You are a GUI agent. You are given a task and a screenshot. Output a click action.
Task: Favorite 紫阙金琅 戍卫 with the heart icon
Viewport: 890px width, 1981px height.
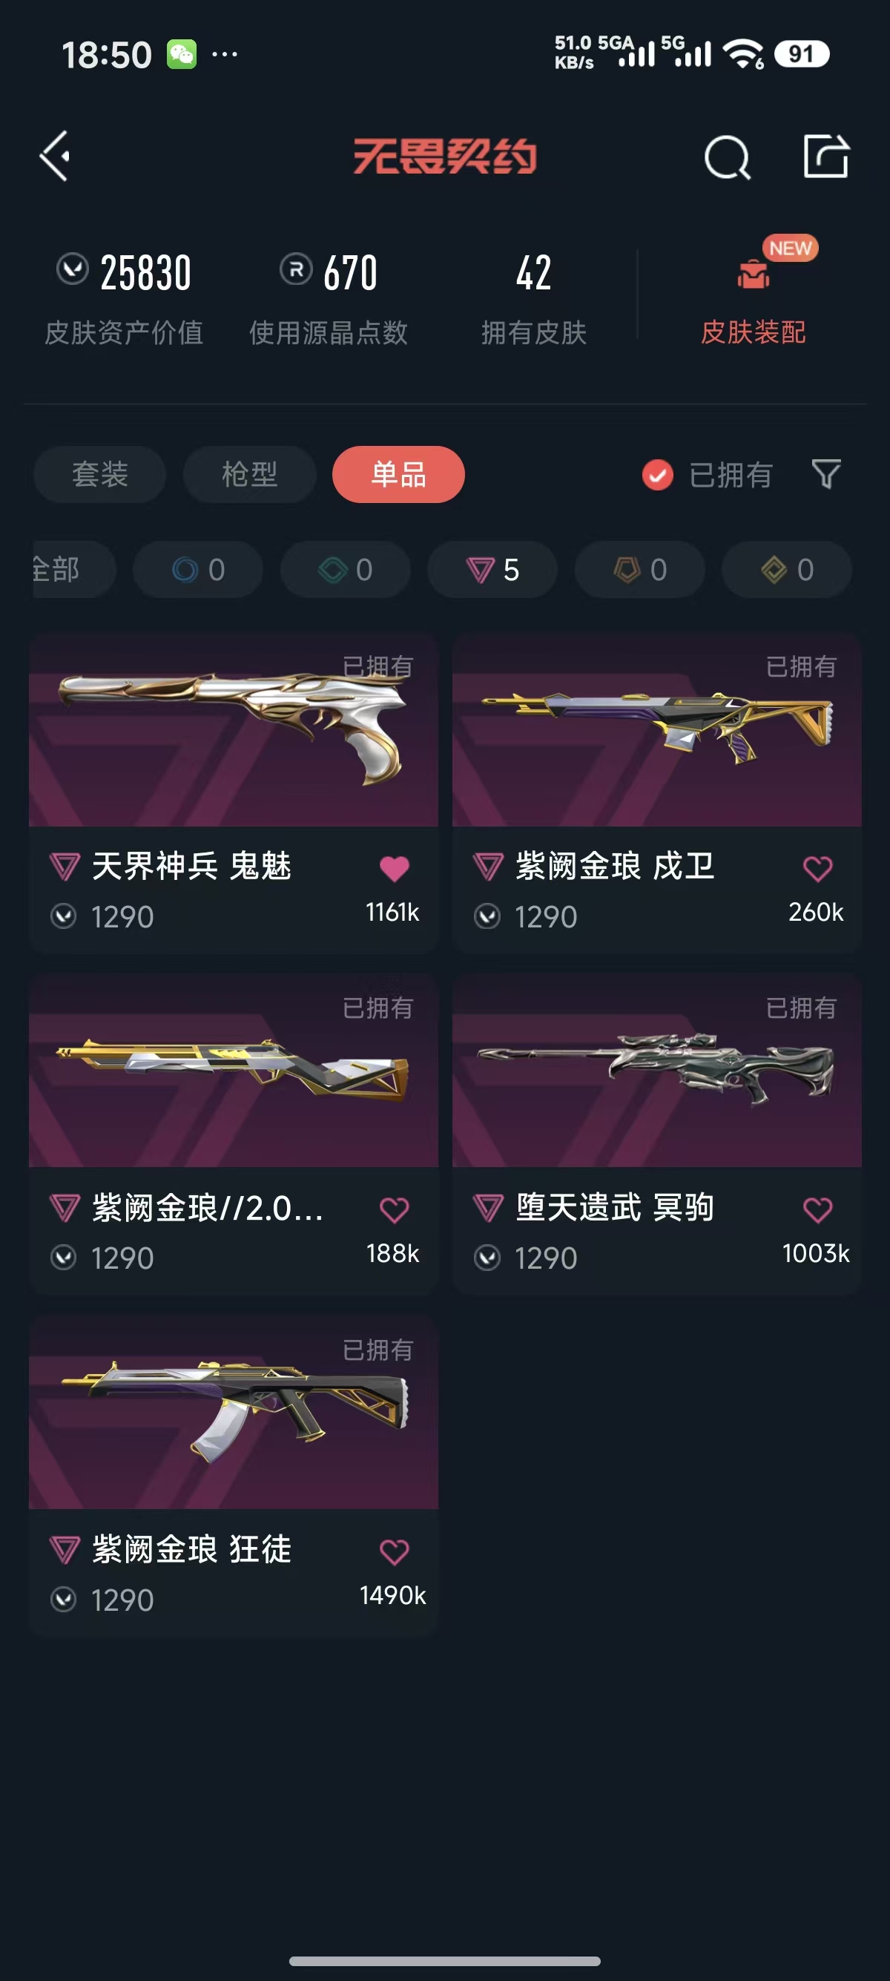coord(817,869)
